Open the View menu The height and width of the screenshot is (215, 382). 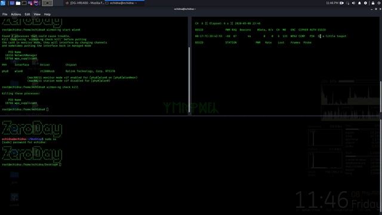coord(37,14)
